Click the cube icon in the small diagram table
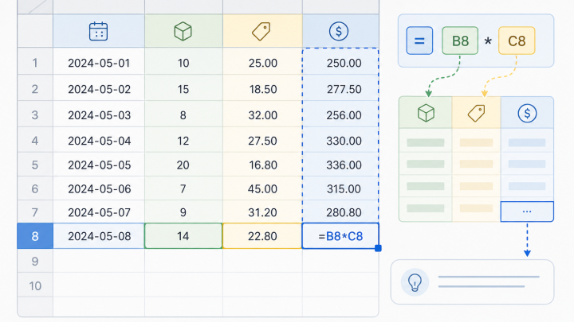Image resolution: width=574 pixels, height=322 pixels. click(x=426, y=113)
